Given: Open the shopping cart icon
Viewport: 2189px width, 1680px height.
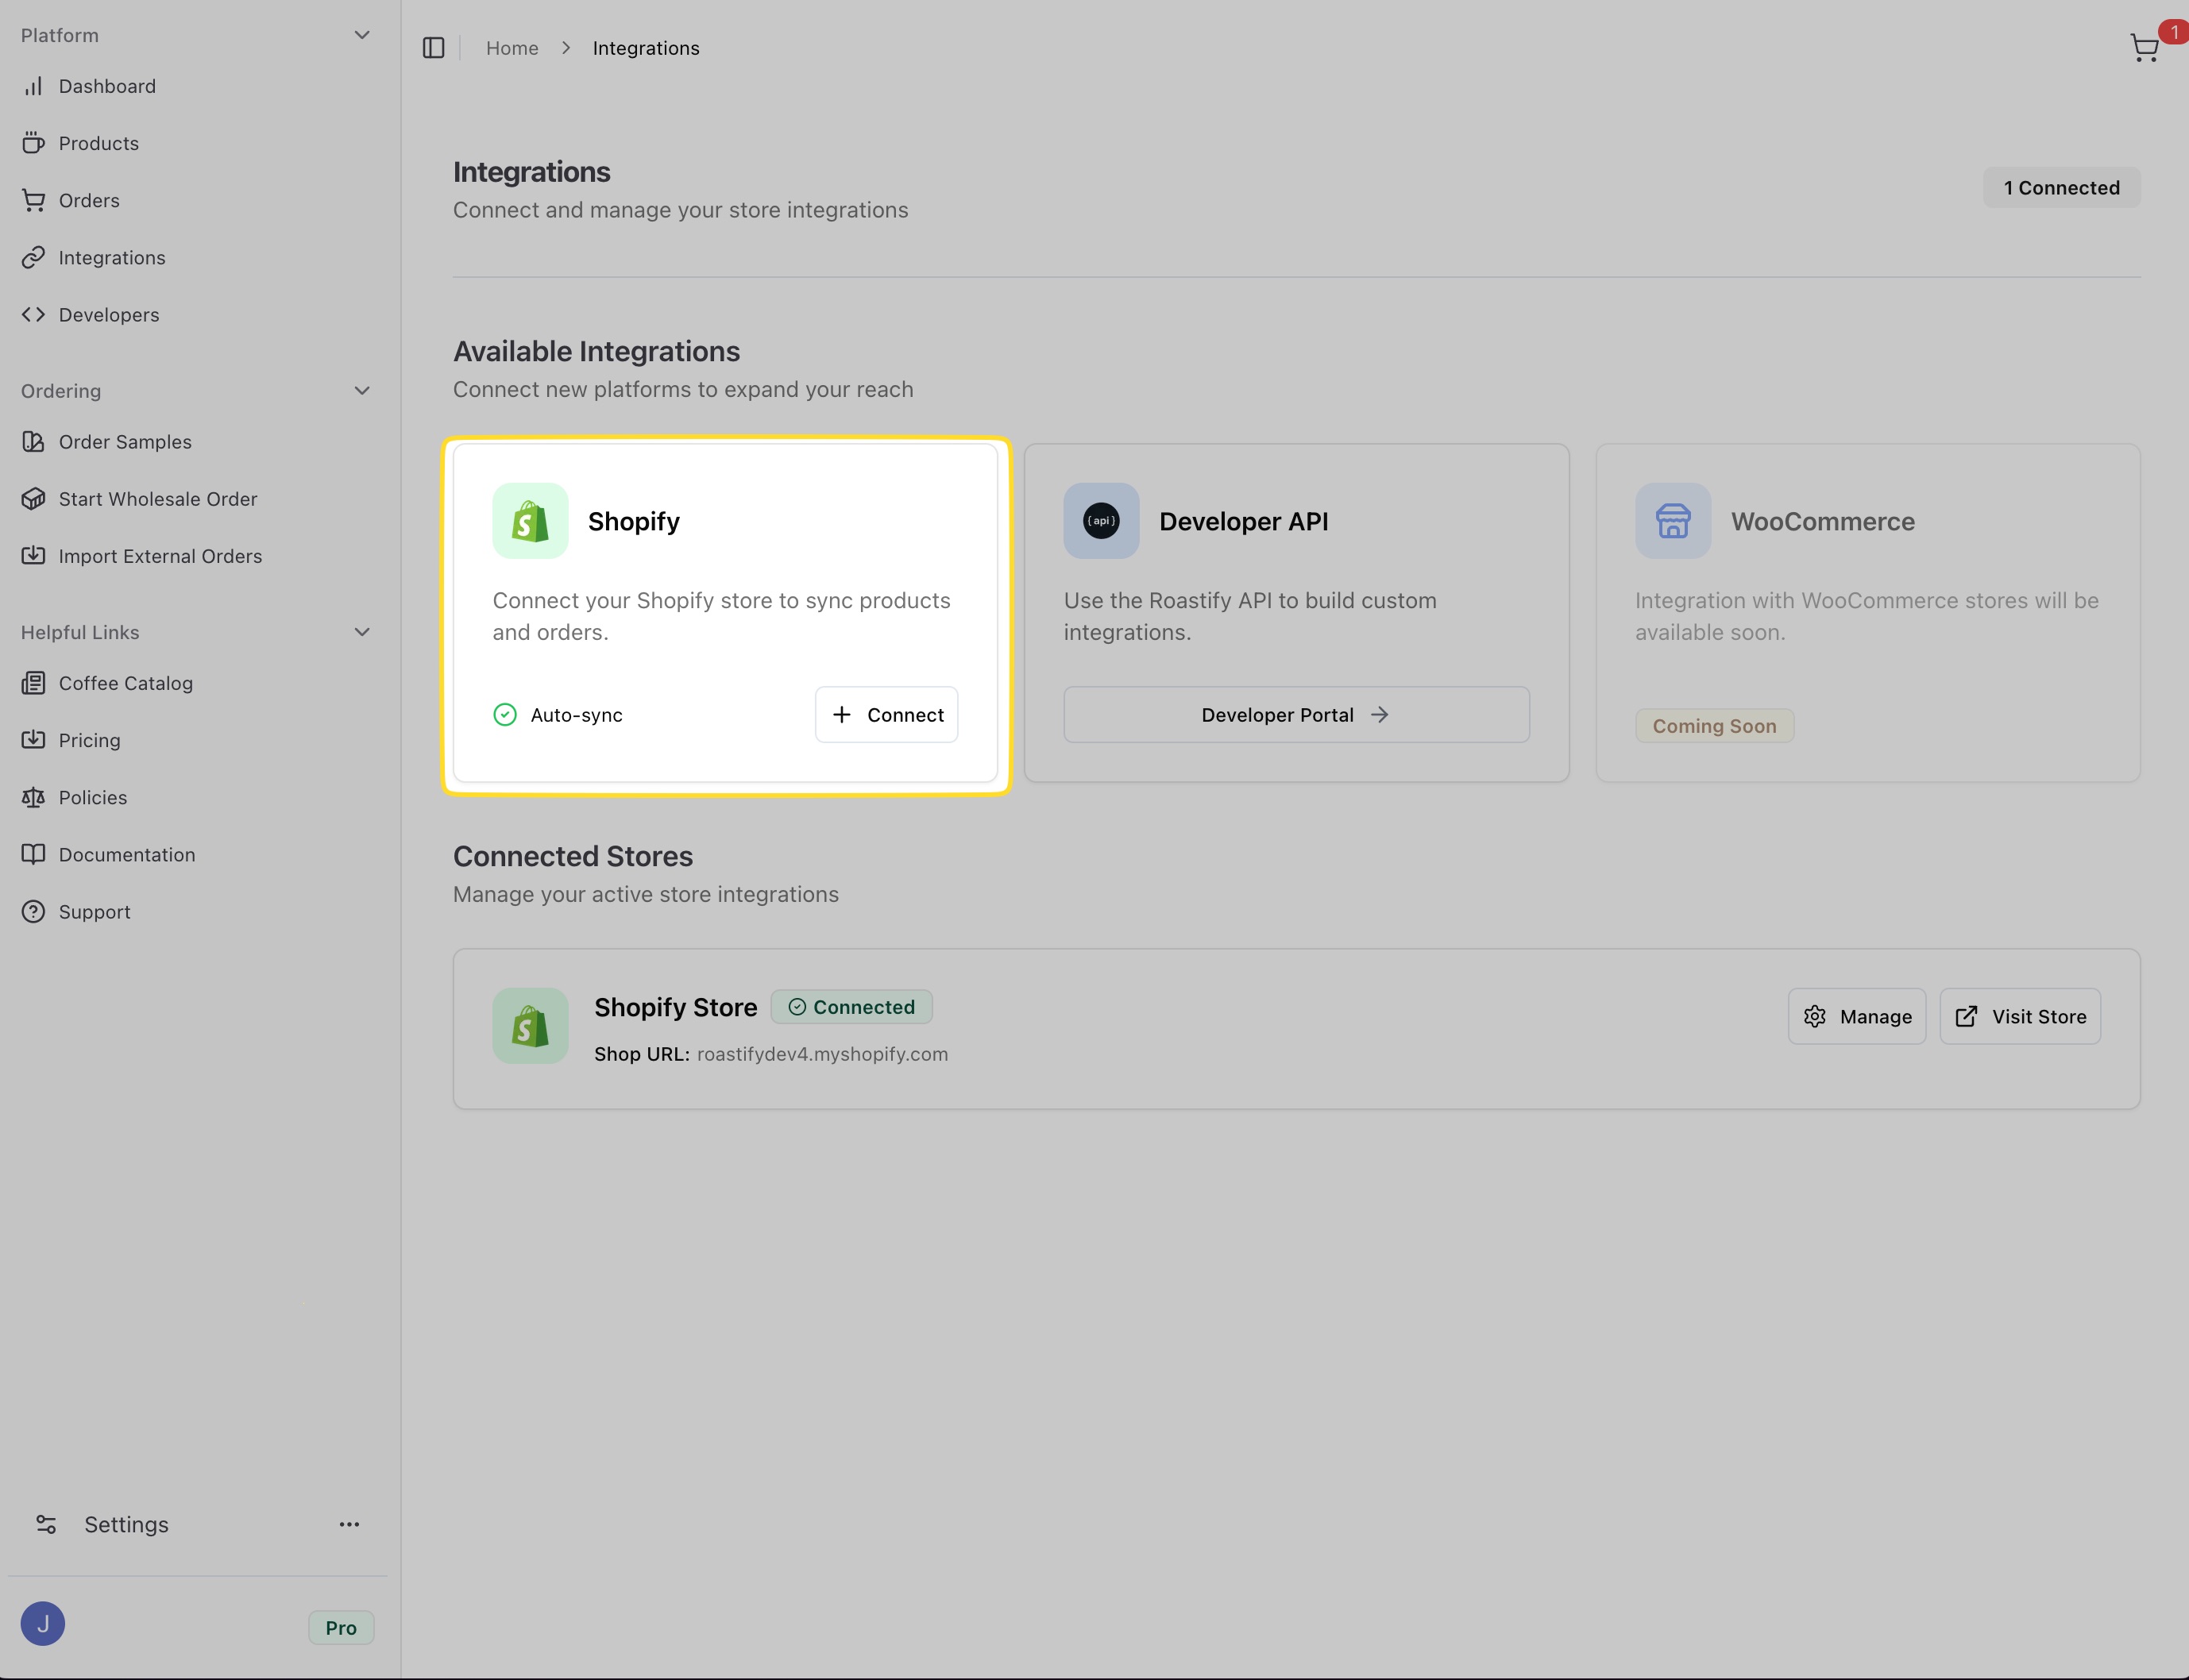Looking at the screenshot, I should [2144, 47].
